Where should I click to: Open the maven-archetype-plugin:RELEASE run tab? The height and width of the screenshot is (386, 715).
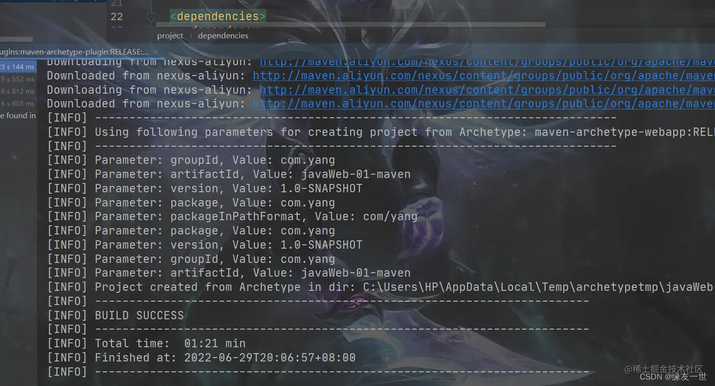pos(74,51)
